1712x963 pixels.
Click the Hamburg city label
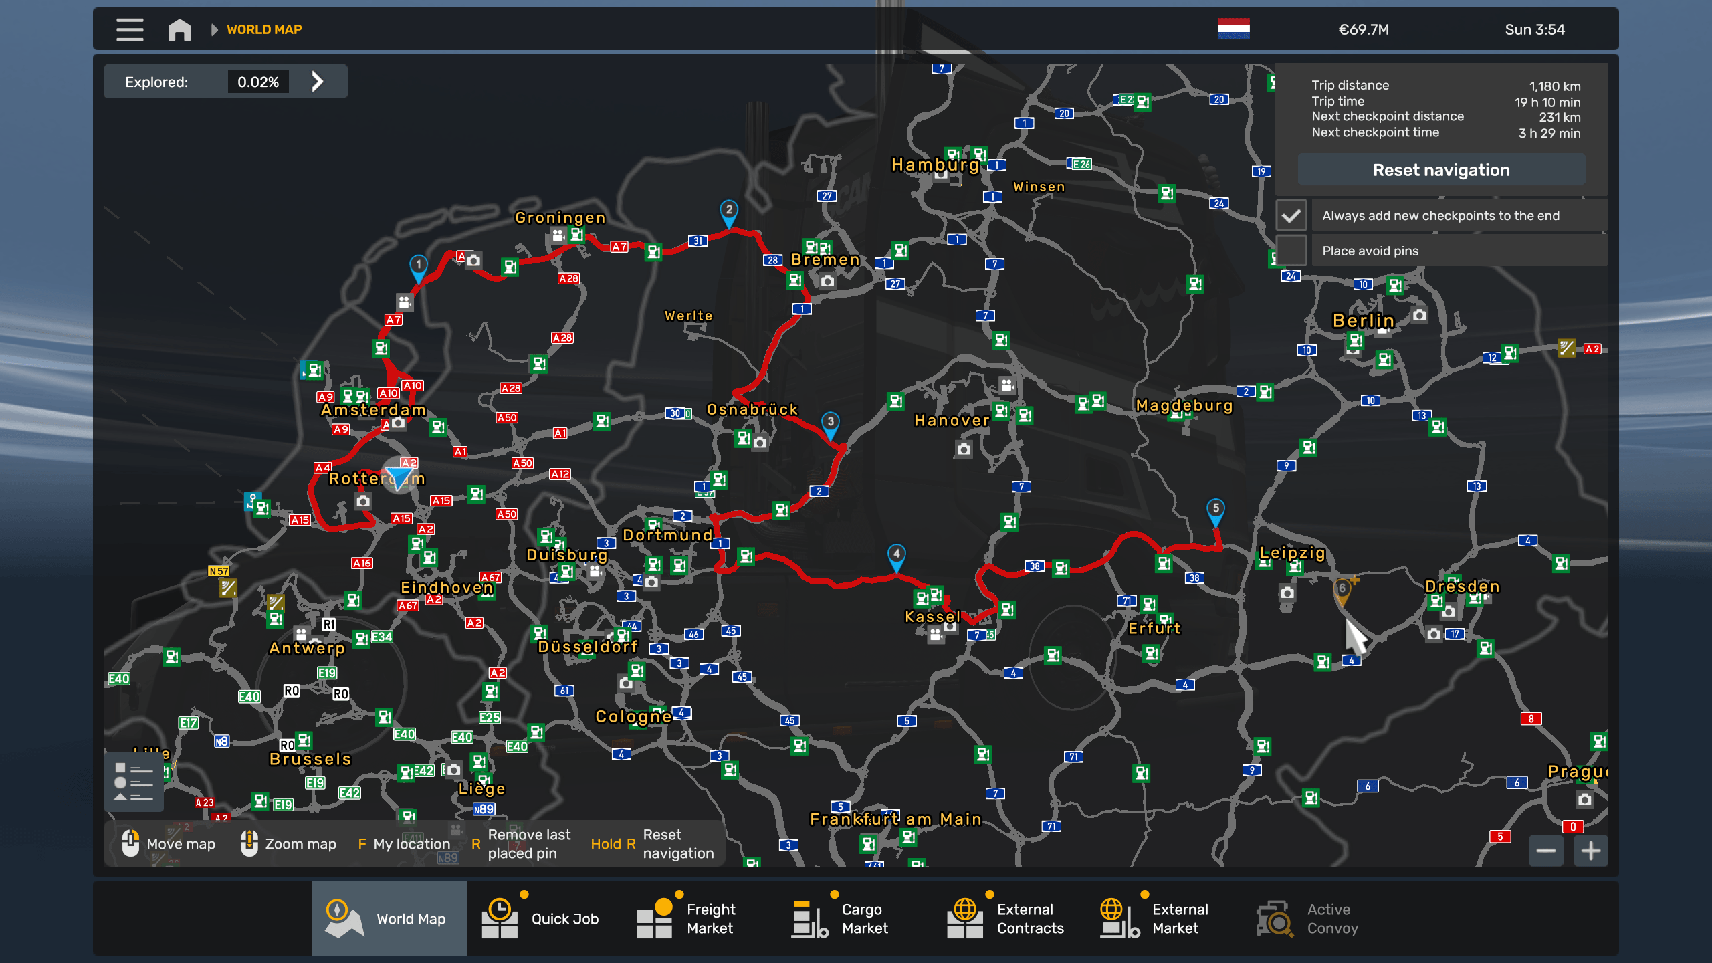(x=935, y=165)
